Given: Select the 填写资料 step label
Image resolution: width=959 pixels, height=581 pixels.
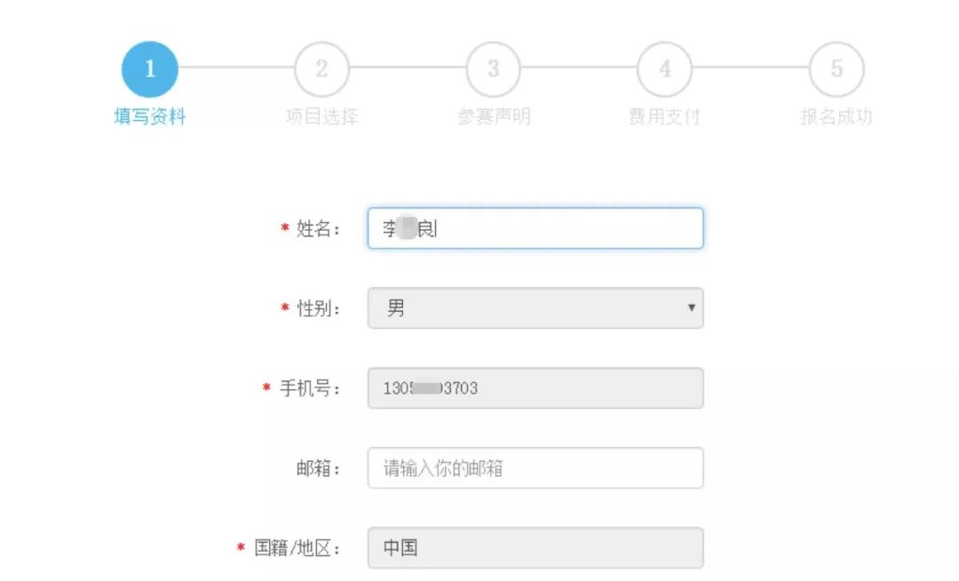Looking at the screenshot, I should (x=149, y=116).
